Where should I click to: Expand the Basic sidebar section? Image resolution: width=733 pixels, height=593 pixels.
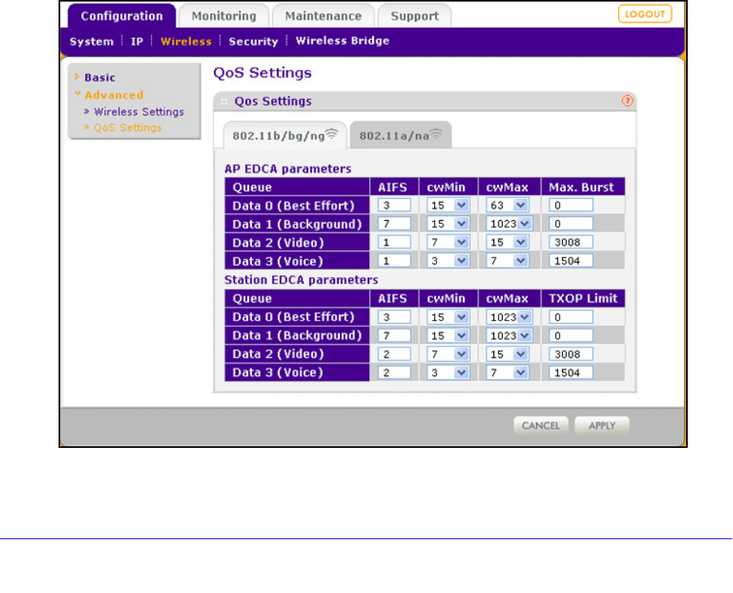point(100,77)
